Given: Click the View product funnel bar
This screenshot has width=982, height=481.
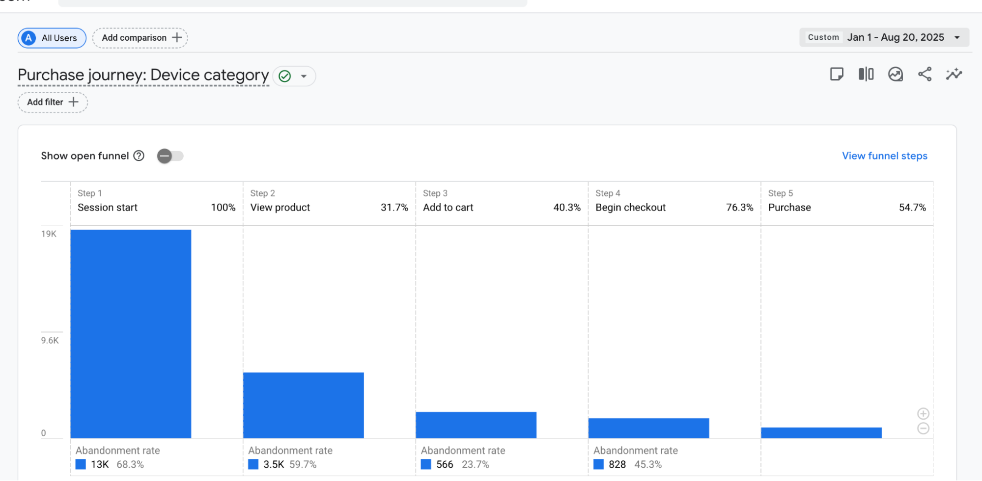Looking at the screenshot, I should coord(303,405).
